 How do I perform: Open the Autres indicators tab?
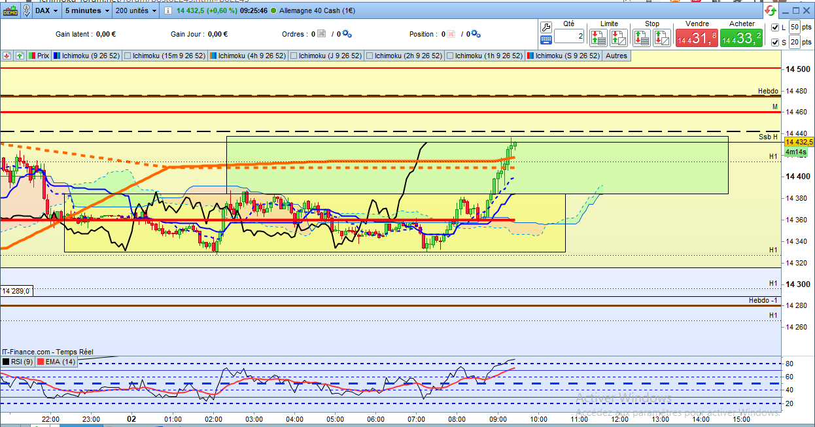(x=616, y=56)
